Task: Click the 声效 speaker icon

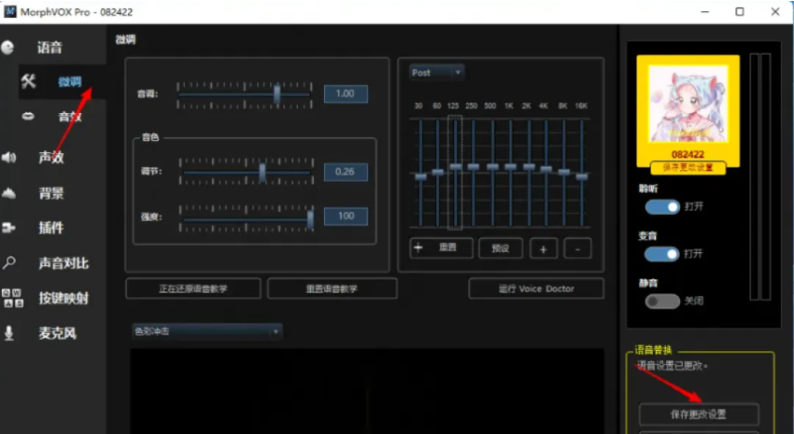Action: pyautogui.click(x=8, y=158)
